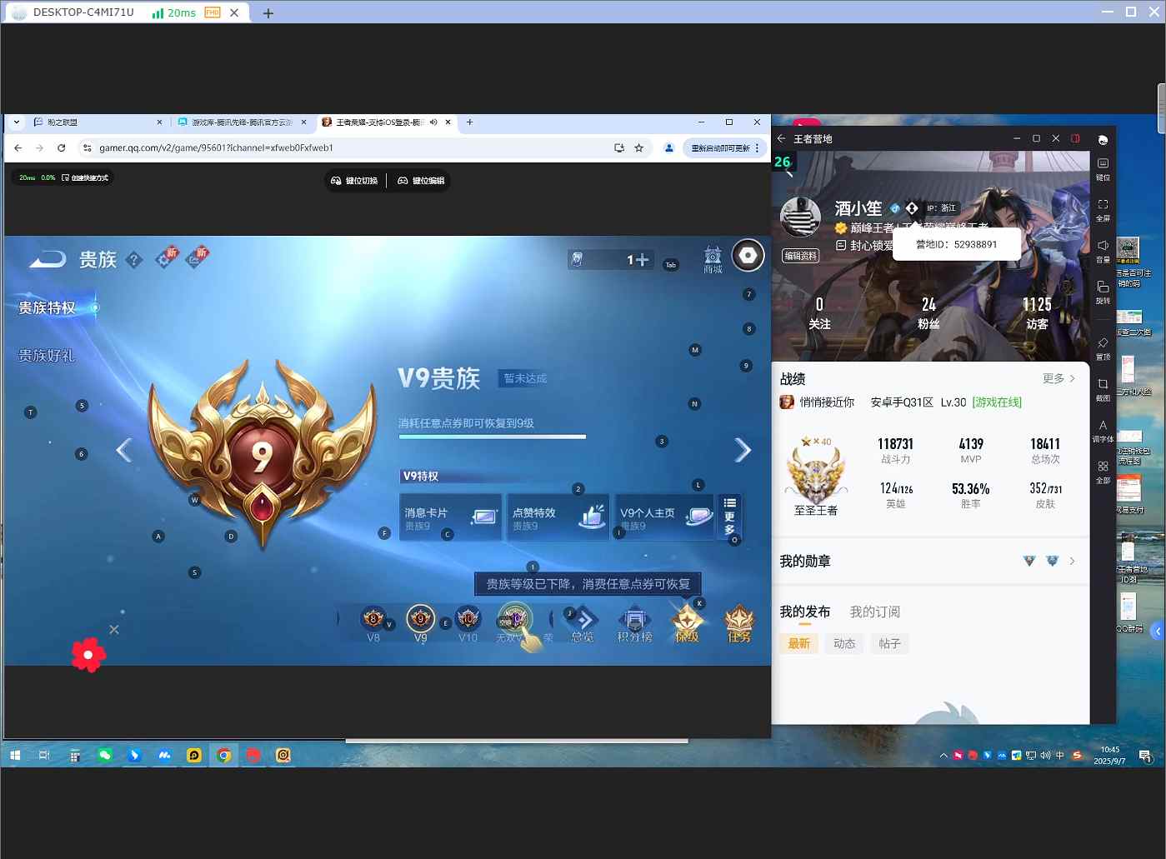Open the 点赞特效 privilege card
Viewport: 1166px width, 859px height.
pyautogui.click(x=558, y=517)
